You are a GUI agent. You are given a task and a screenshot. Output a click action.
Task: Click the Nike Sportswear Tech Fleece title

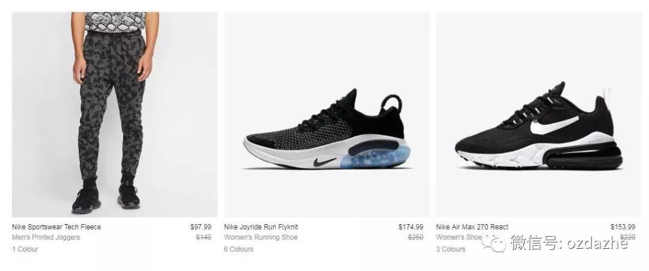click(56, 227)
